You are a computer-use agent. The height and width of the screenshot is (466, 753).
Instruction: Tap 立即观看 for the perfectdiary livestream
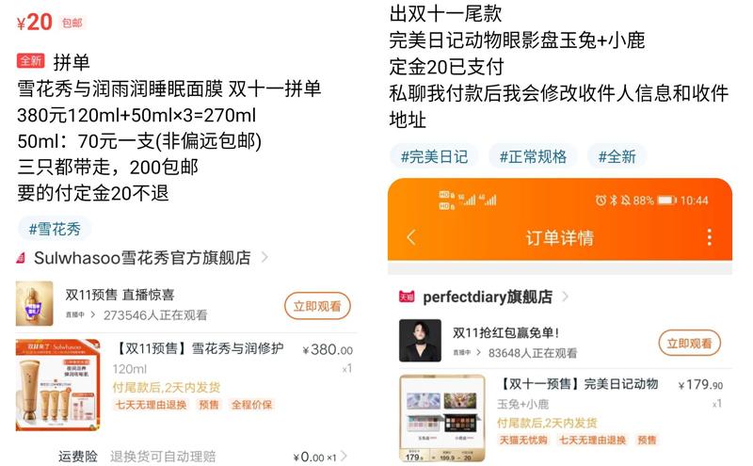(x=689, y=343)
